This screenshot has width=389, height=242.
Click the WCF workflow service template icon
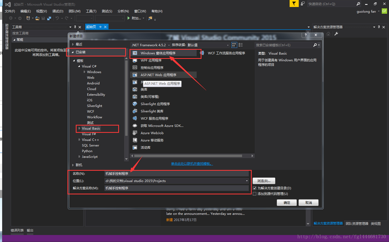coord(202,53)
